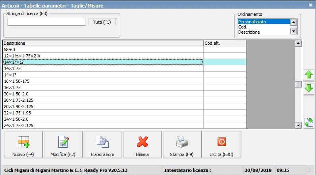316x175 pixels.
Task: Click the Cod.alt. cell of row 14×1?×1?
Action: coord(225,62)
